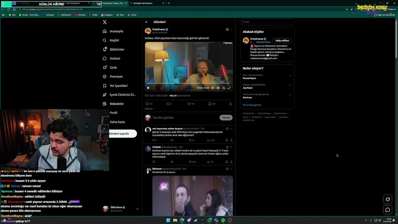This screenshot has width=398, height=224.
Task: Open options for Kocaelispor trend
Action: coord(290,75)
